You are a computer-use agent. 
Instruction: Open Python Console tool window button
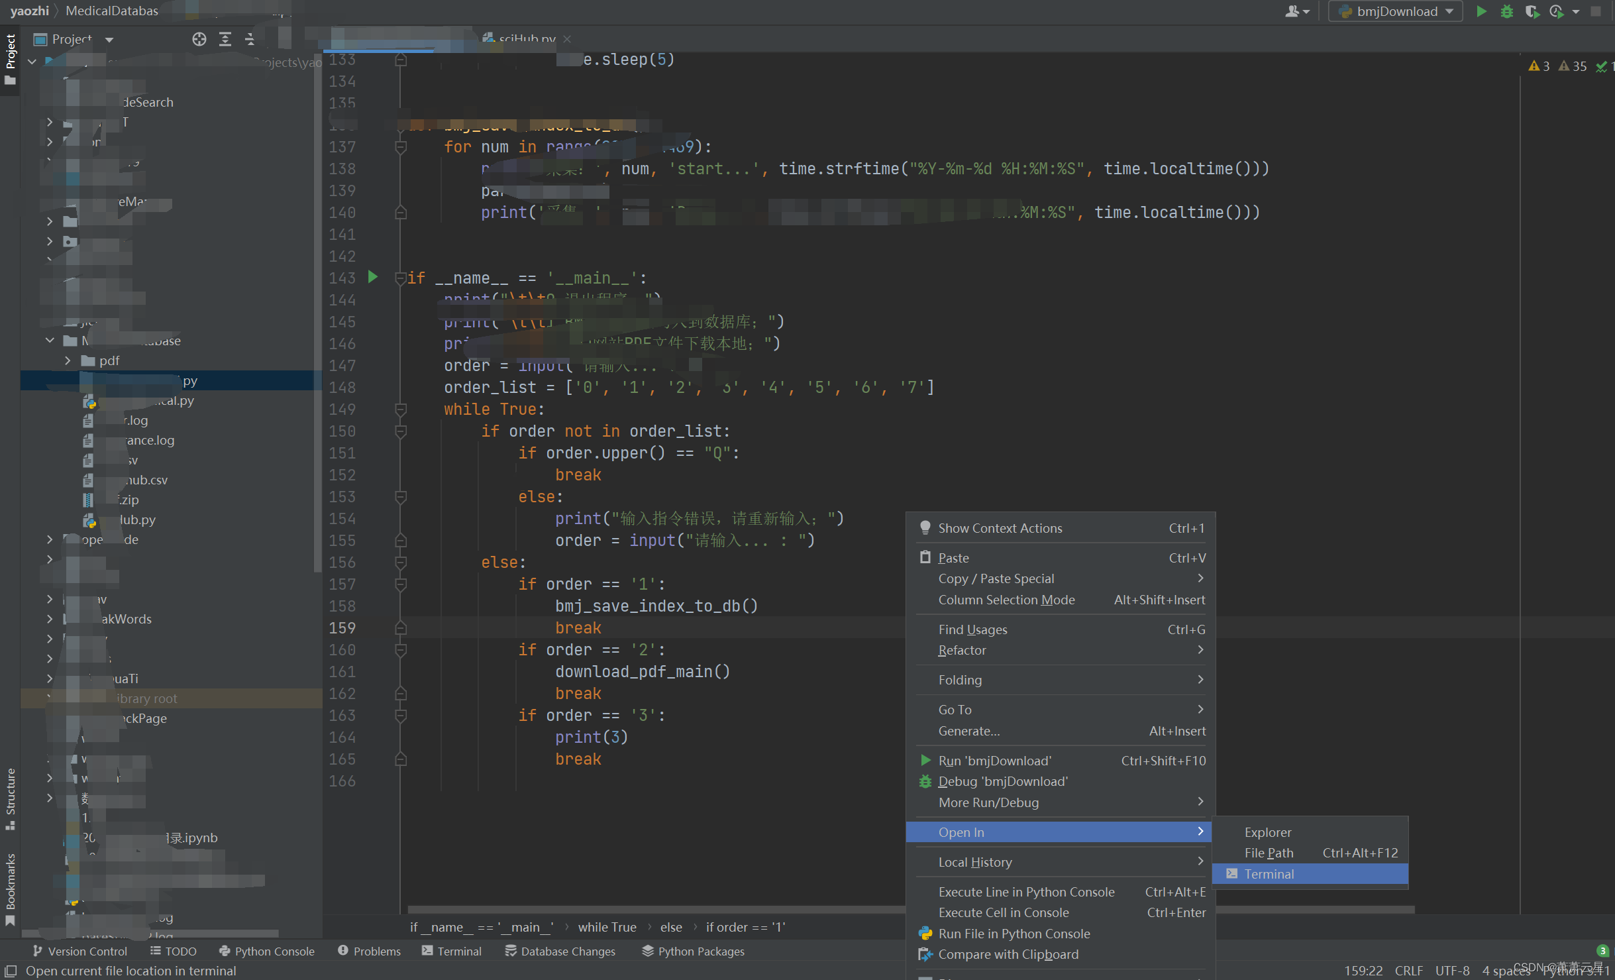tap(267, 951)
